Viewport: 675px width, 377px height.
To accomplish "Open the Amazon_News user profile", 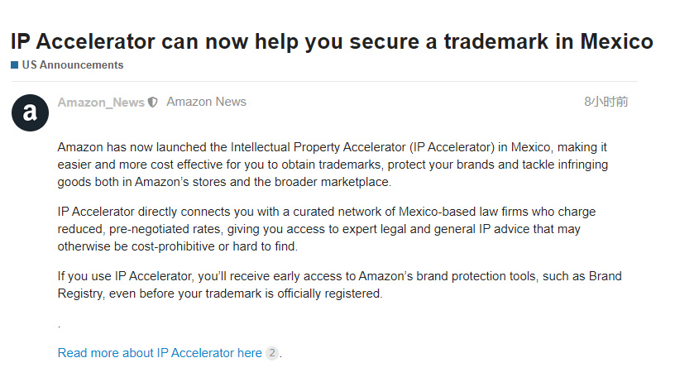I will click(101, 103).
